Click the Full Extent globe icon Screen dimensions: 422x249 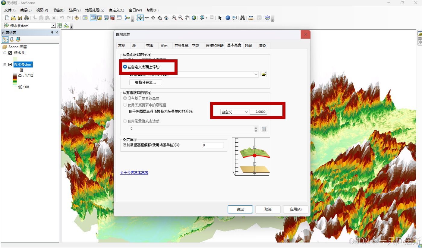[194, 18]
